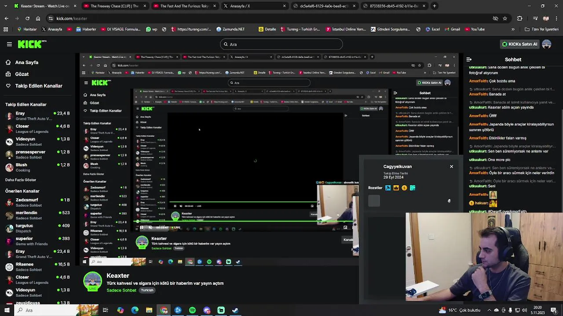Open Zedxsmurf recommended channel
Screen dimensions: 563x316
point(37,202)
